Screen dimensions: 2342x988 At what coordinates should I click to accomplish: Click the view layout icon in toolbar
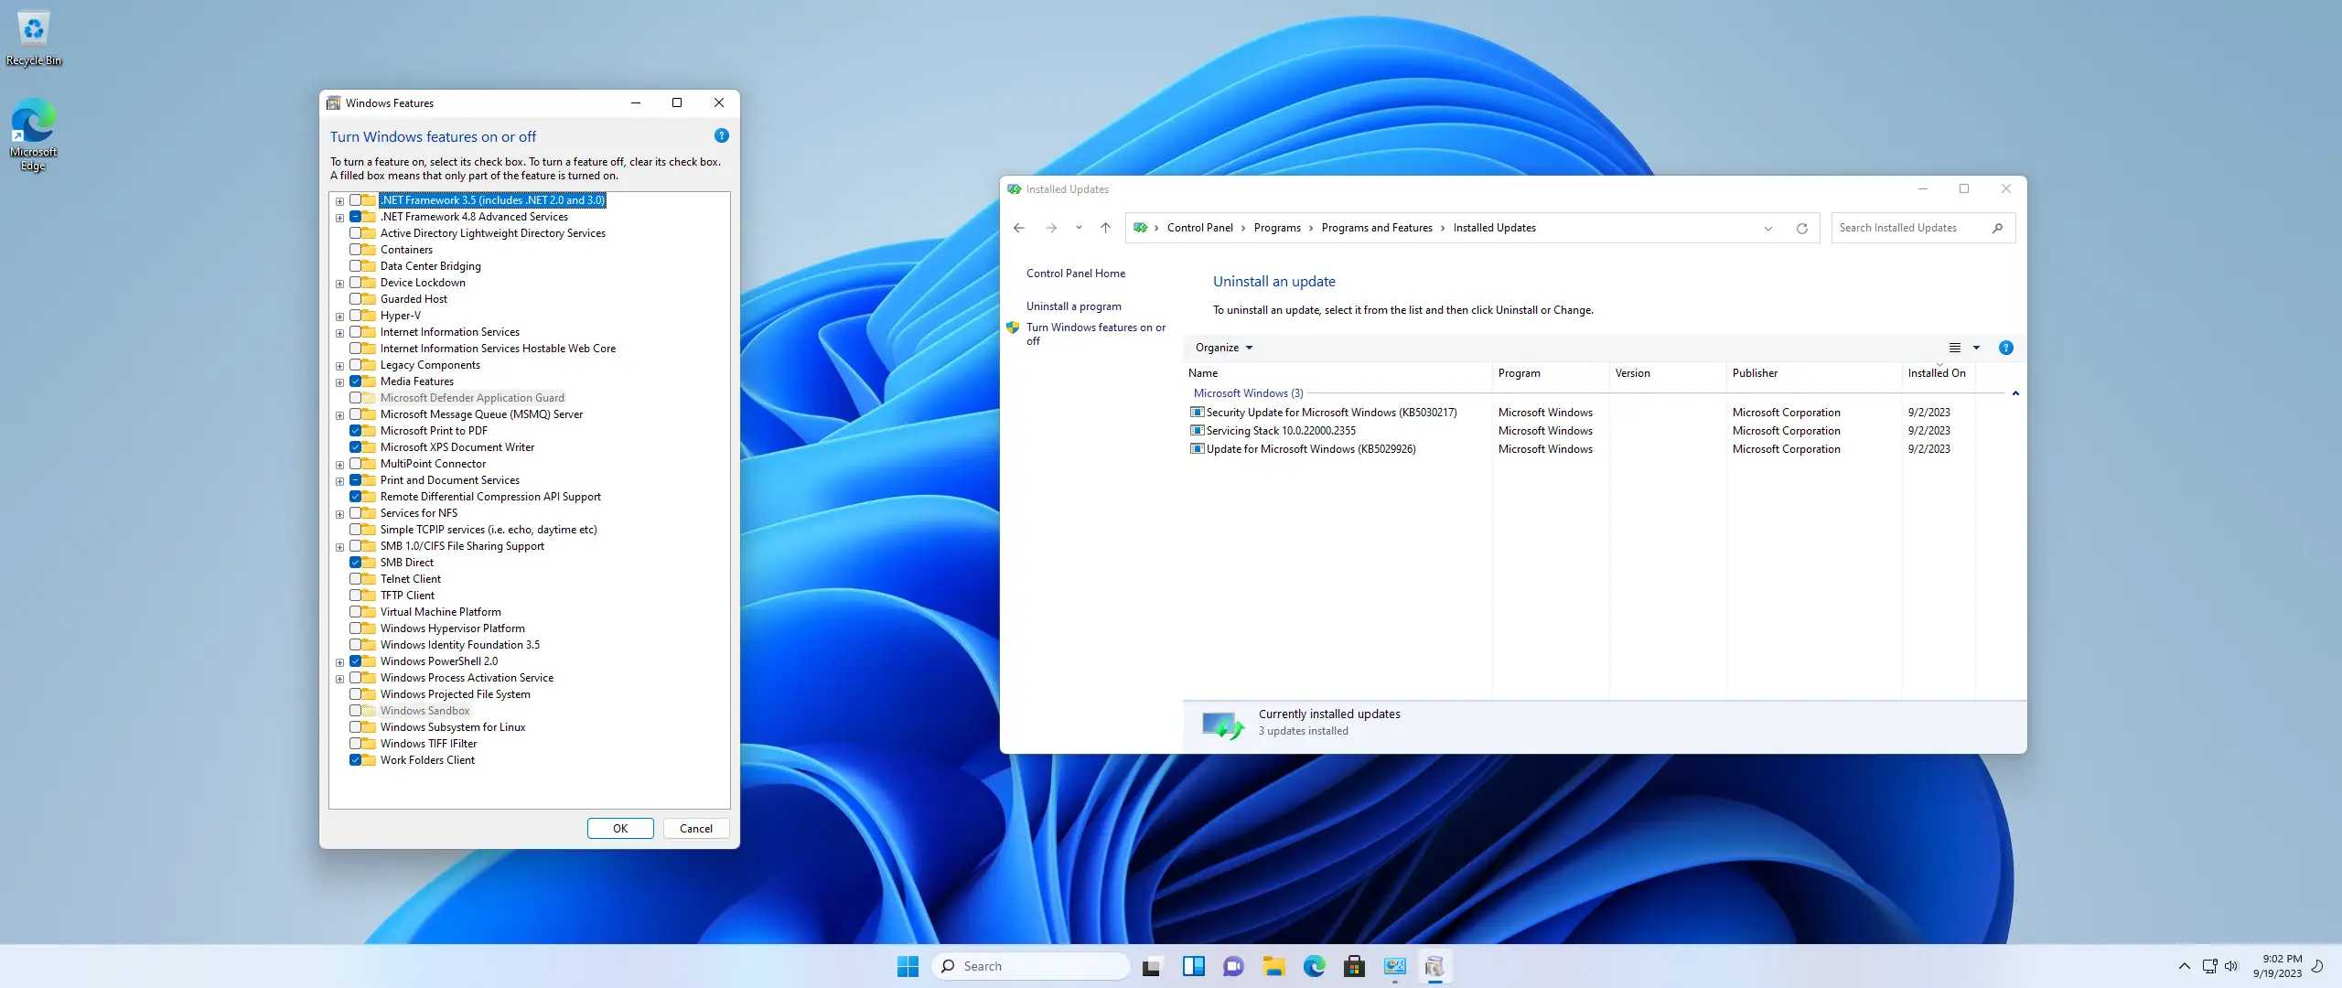click(1954, 348)
